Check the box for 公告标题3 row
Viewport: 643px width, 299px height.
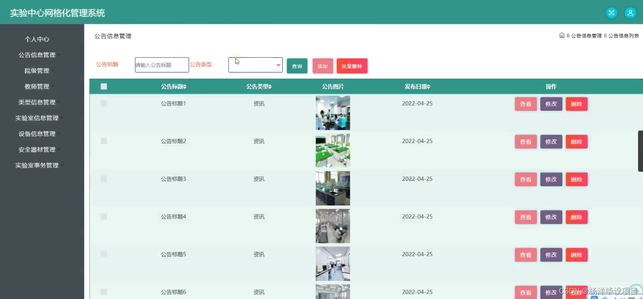point(103,179)
